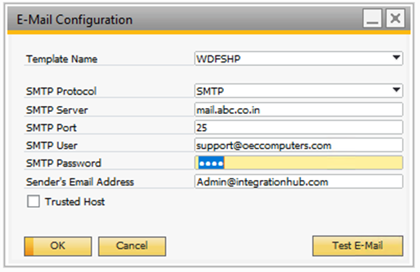Focus the SMTP Server field mail.abc.co.in
This screenshot has width=420, height=272.
(298, 109)
